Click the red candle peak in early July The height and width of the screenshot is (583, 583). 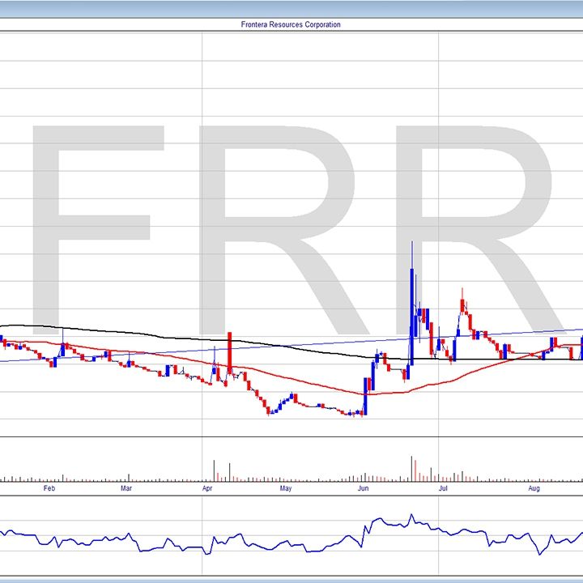(463, 305)
